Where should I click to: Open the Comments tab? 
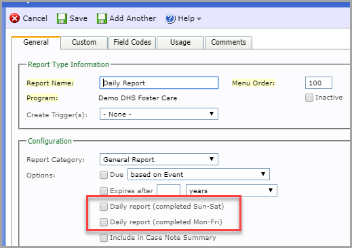tap(229, 42)
